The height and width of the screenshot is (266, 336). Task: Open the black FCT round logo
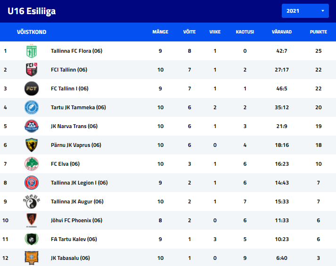pos(32,89)
